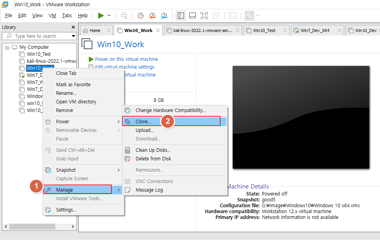Close the Home tab
The image size is (380, 240).
109,30
